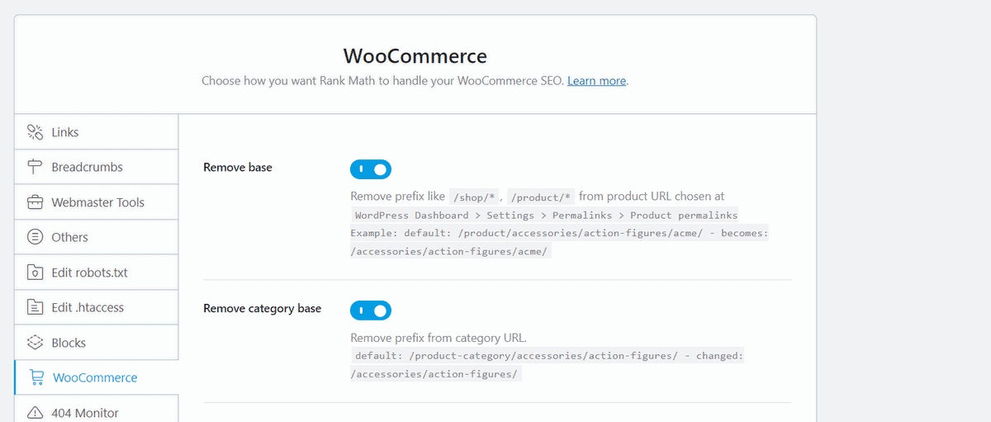Click the Edit .htaccess document icon
This screenshot has height=422, width=991.
pyautogui.click(x=35, y=307)
